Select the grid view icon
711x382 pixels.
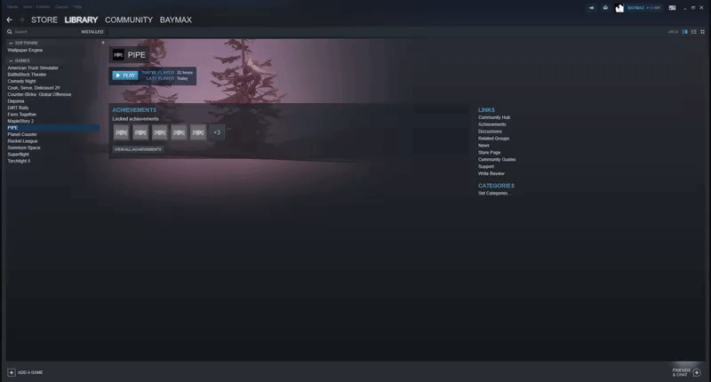(x=702, y=32)
